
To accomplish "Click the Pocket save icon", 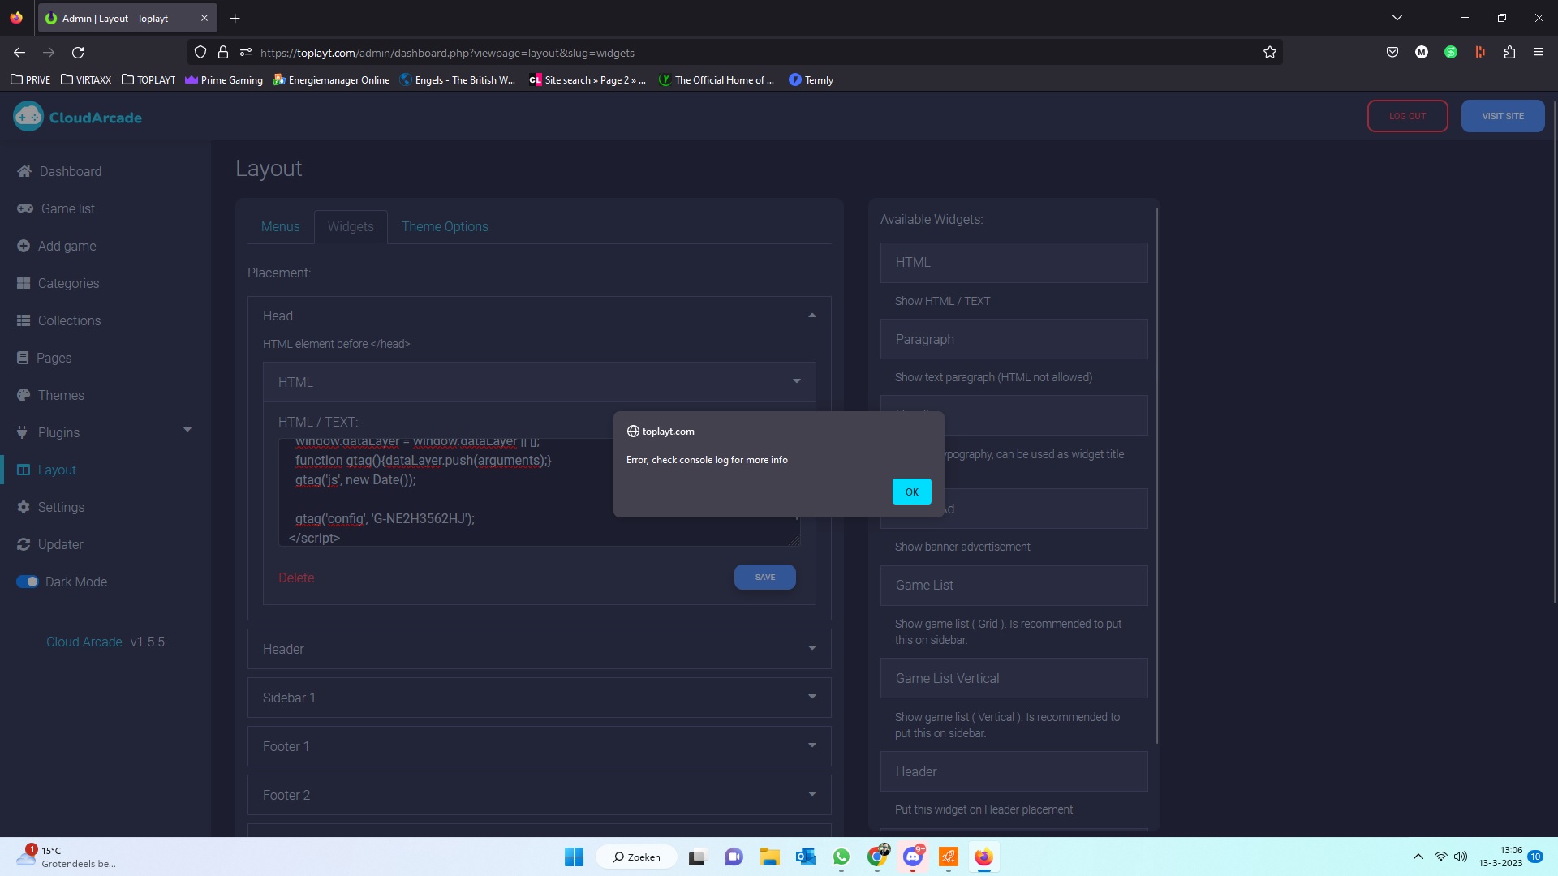I will point(1392,53).
